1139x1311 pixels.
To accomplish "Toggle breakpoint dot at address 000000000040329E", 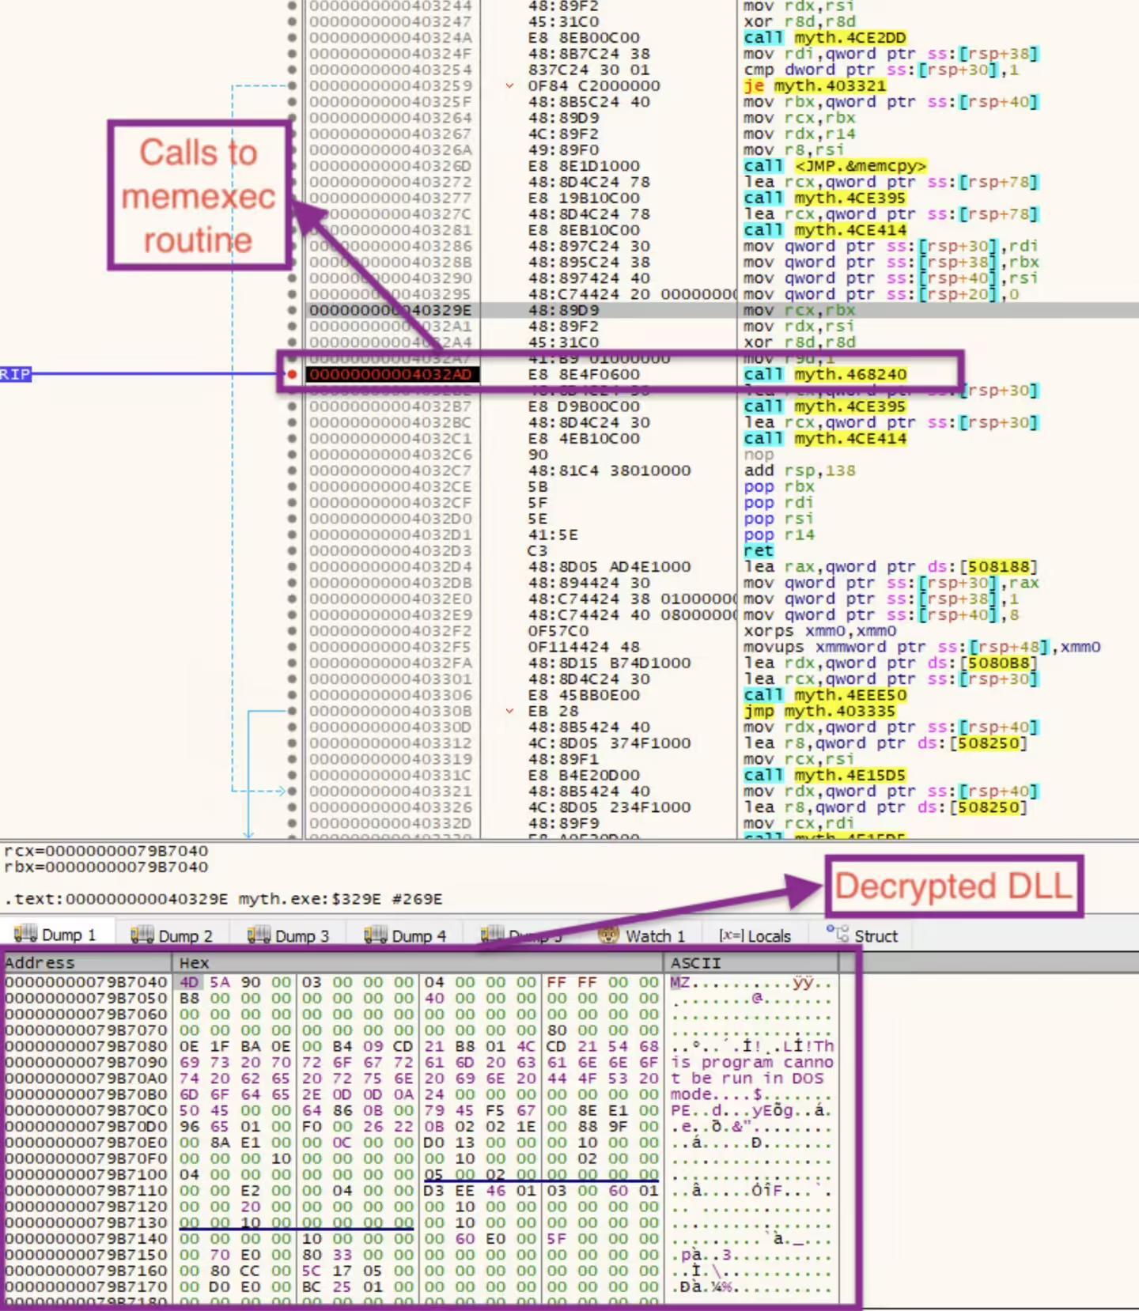I will (292, 310).
